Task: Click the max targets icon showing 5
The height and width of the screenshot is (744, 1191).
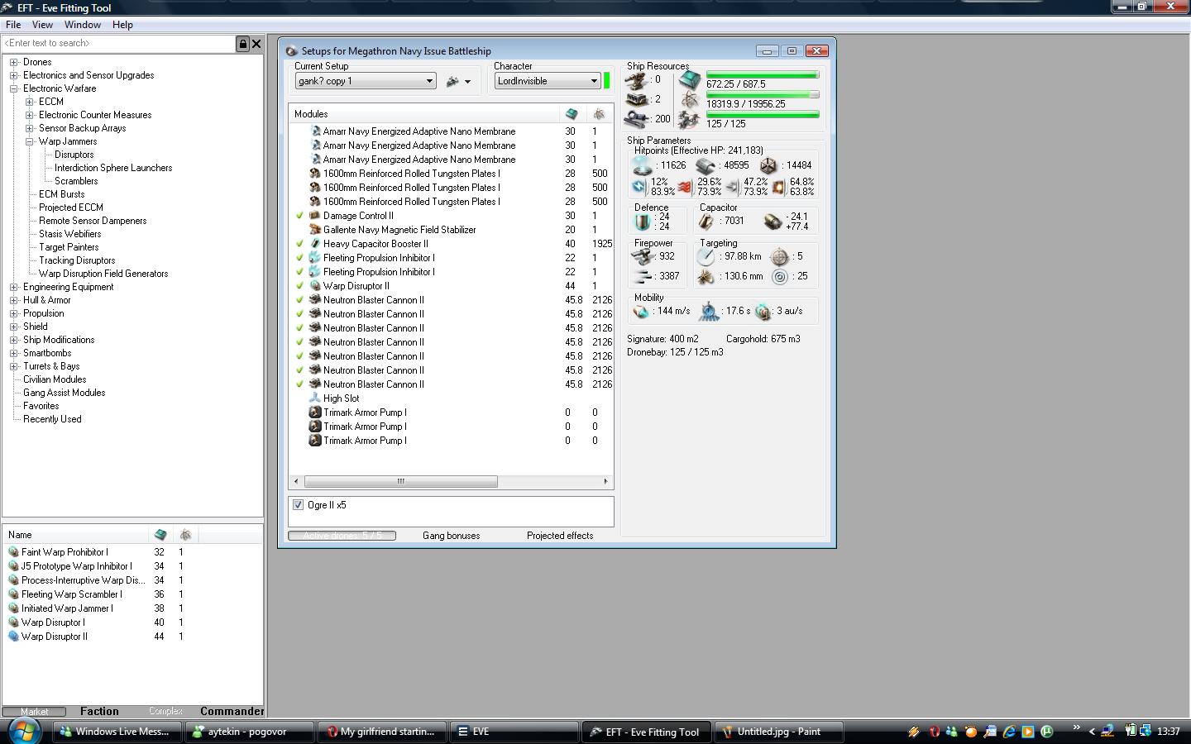Action: pyautogui.click(x=779, y=257)
